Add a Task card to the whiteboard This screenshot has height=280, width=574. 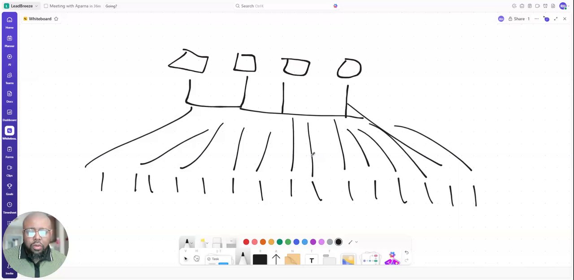pyautogui.click(x=218, y=259)
